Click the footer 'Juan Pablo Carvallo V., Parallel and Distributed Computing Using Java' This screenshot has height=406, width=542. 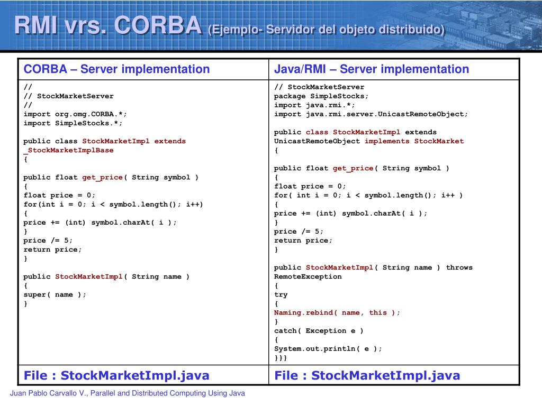[x=127, y=393]
